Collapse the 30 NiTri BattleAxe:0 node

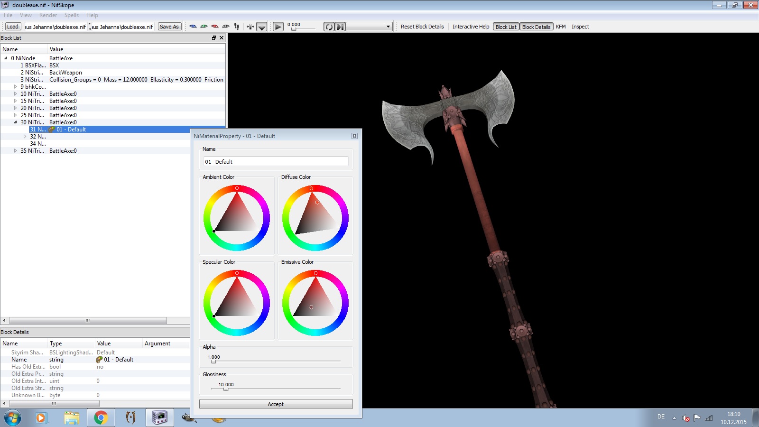pyautogui.click(x=15, y=122)
